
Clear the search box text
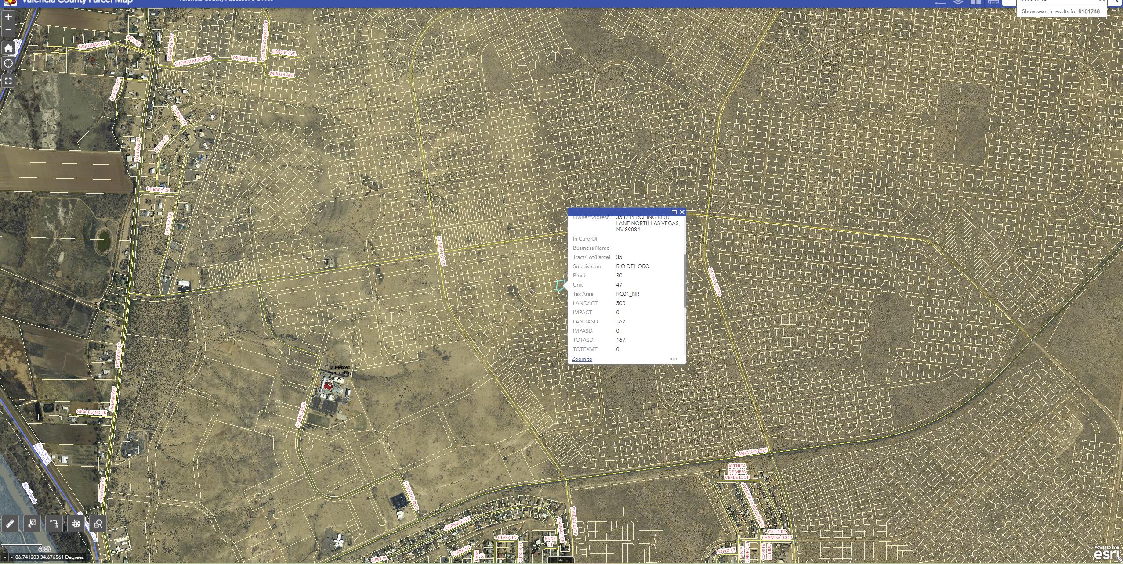[1101, 1]
